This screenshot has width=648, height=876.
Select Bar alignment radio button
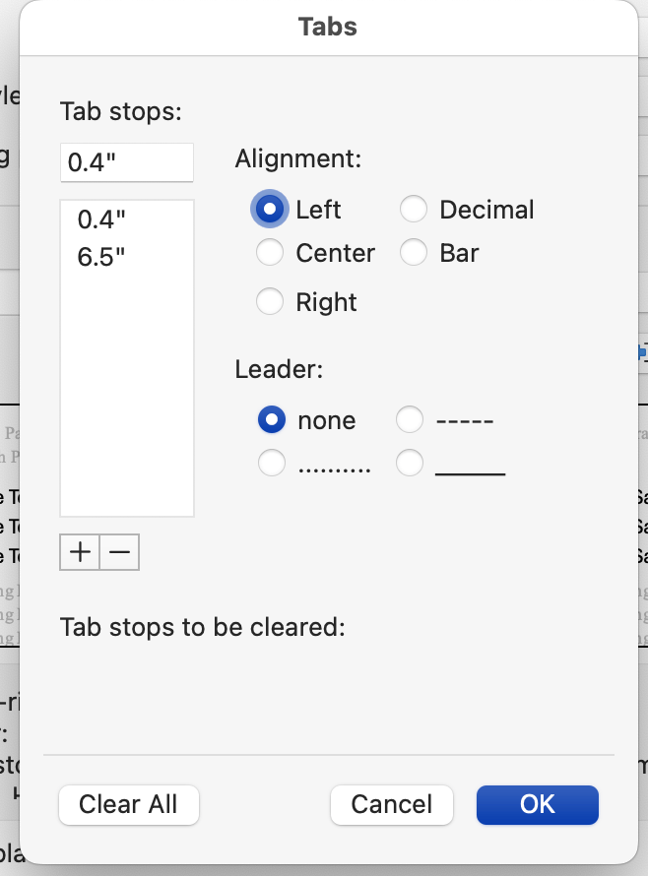414,253
